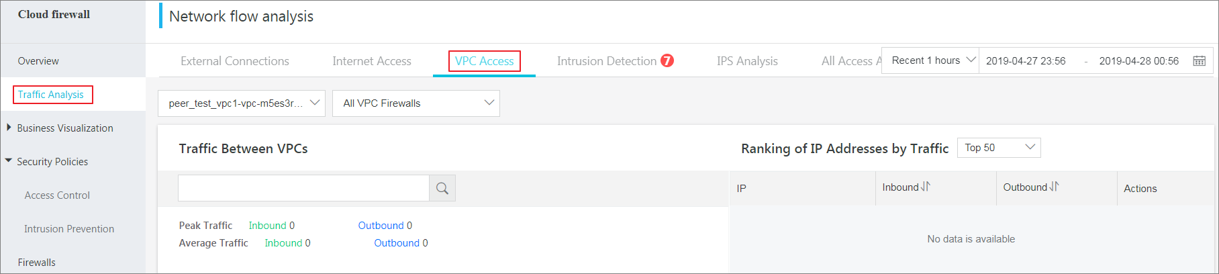Open the calendar date picker icon
Viewport: 1219px width, 274px height.
click(1199, 60)
